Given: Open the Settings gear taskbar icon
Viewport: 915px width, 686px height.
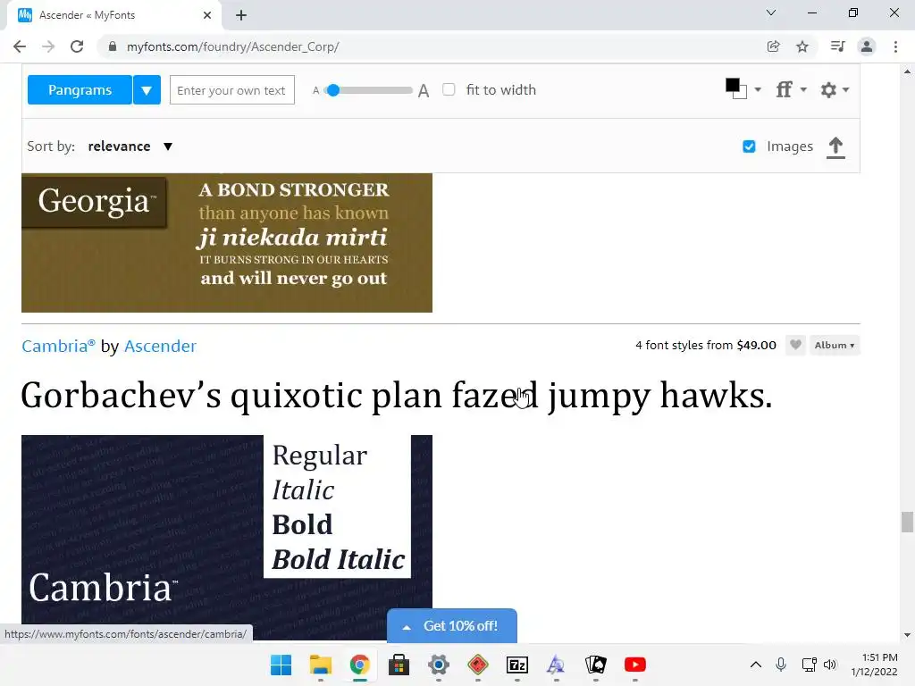Looking at the screenshot, I should (438, 665).
